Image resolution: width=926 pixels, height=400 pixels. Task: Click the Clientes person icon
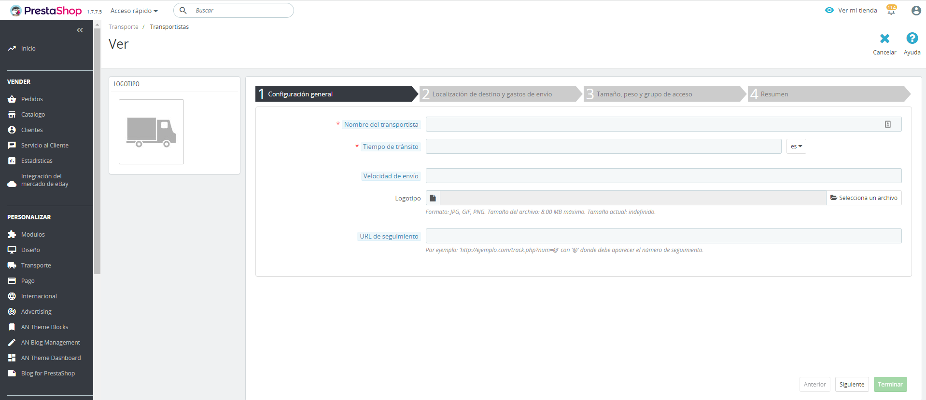click(x=12, y=130)
